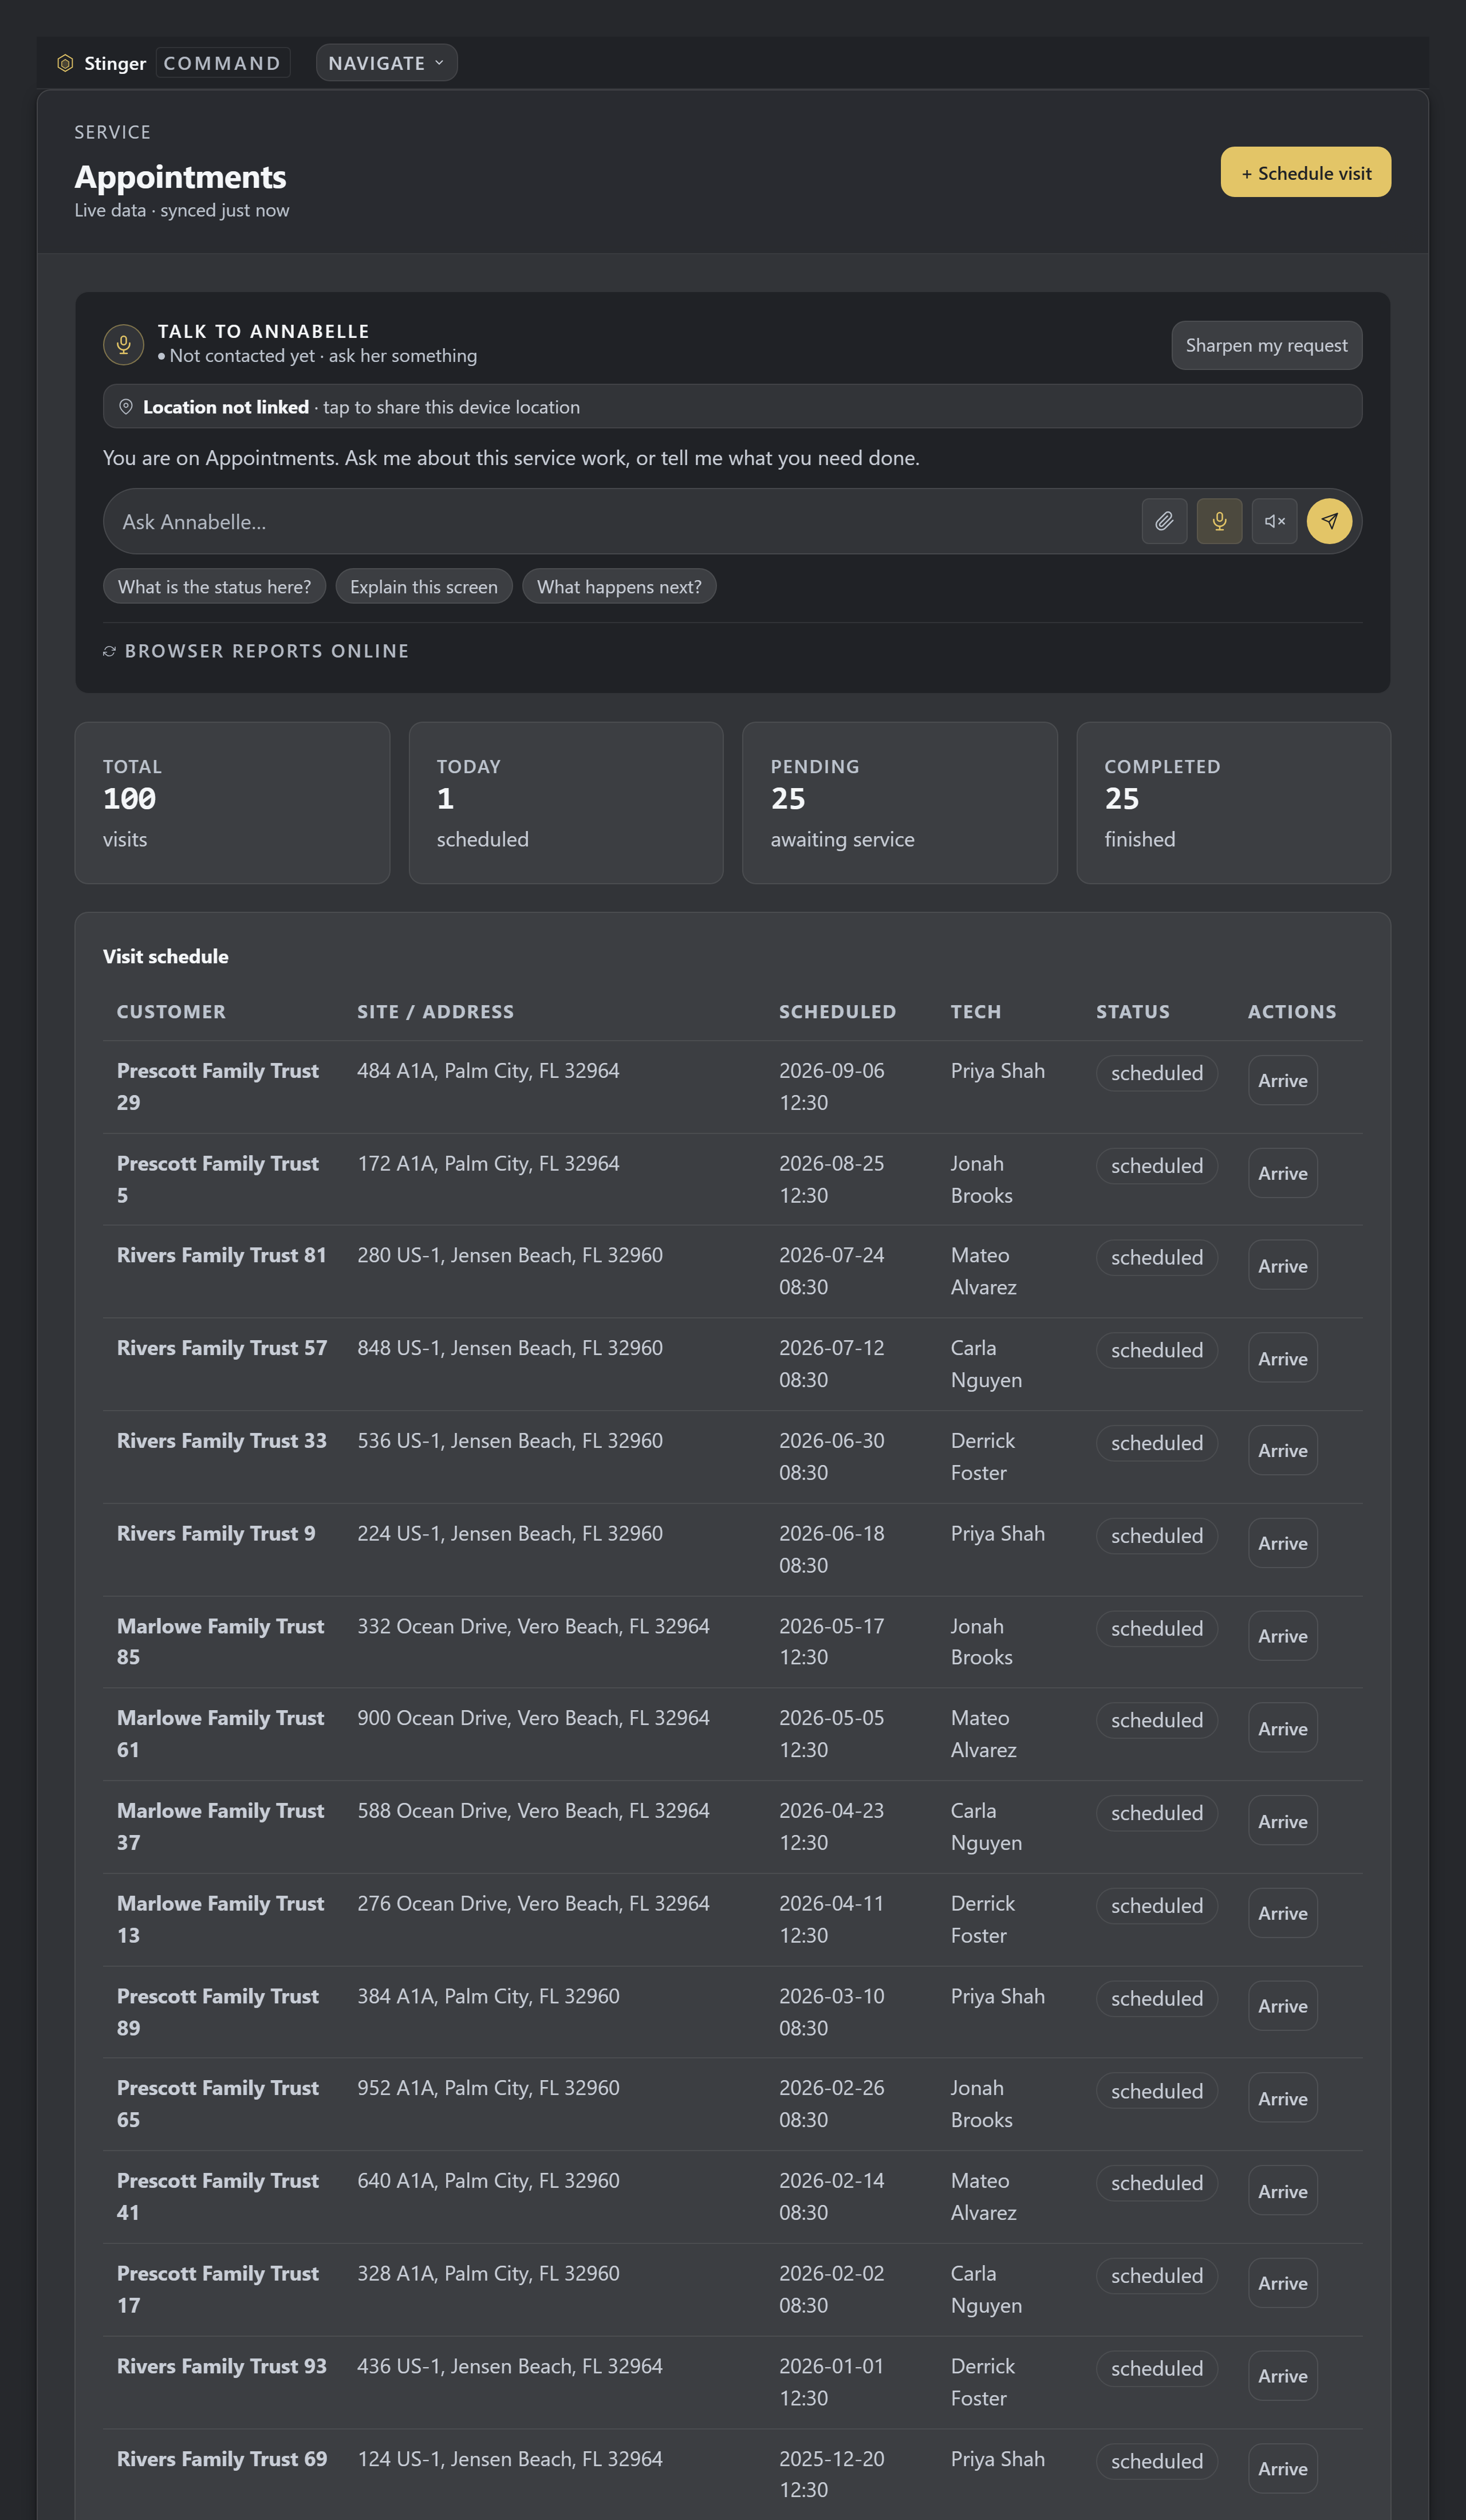Select customer Prescott Family Trust 65
1466x2520 pixels.
pos(218,2104)
